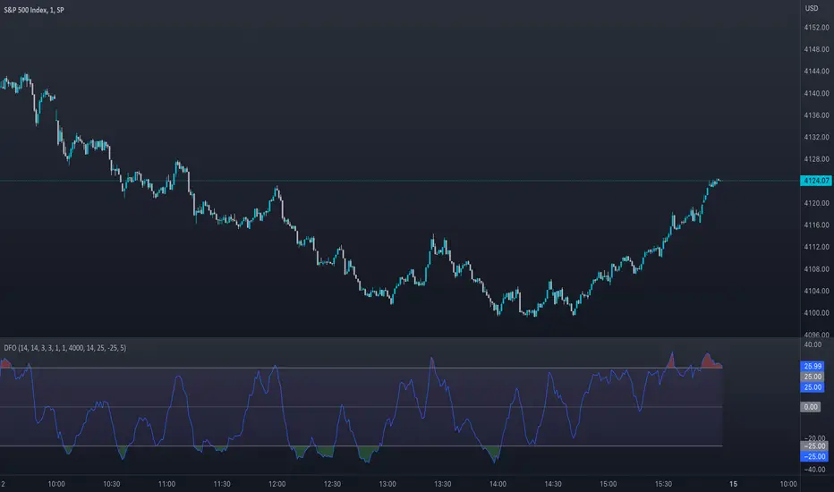Click the 14:30 time axis label
Screen dimensions: 834x492
[553, 483]
